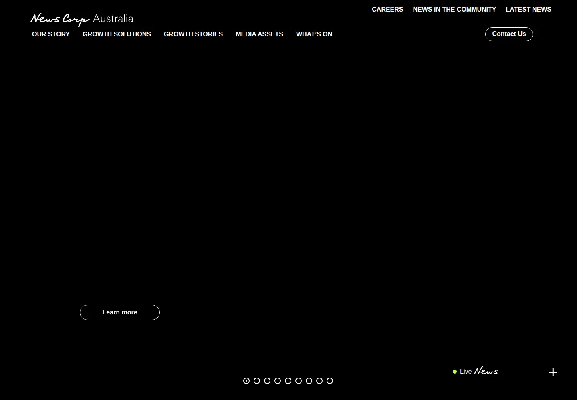Select the seventh carousel slide dot
This screenshot has height=400, width=577.
pos(309,381)
